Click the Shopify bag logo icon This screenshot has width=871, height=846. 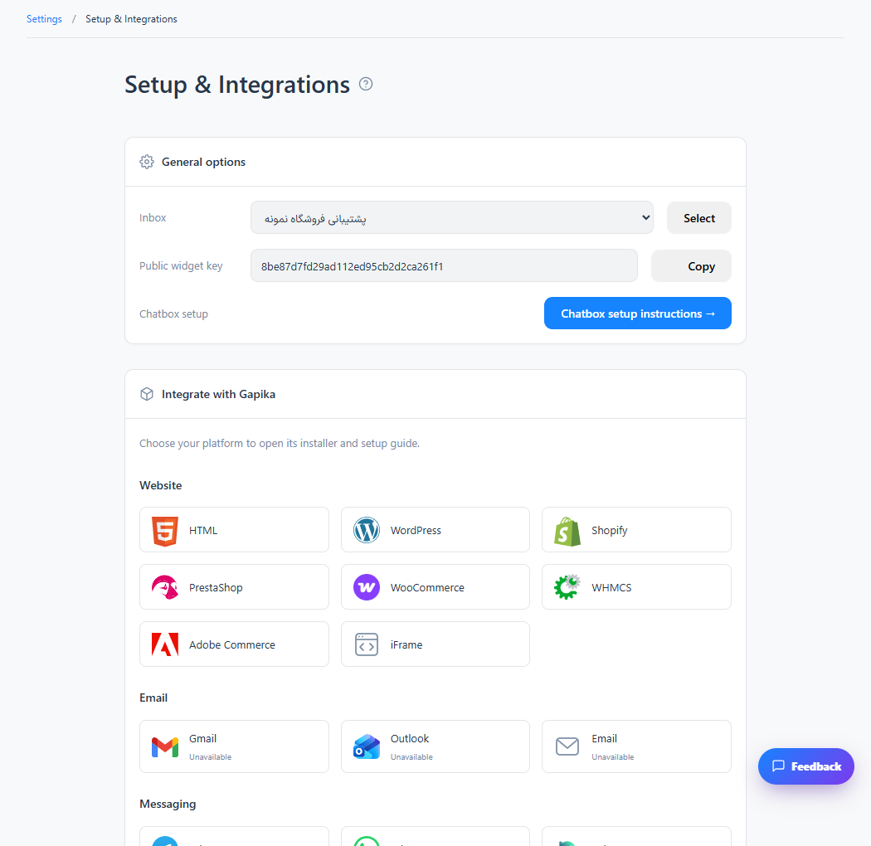pyautogui.click(x=567, y=531)
